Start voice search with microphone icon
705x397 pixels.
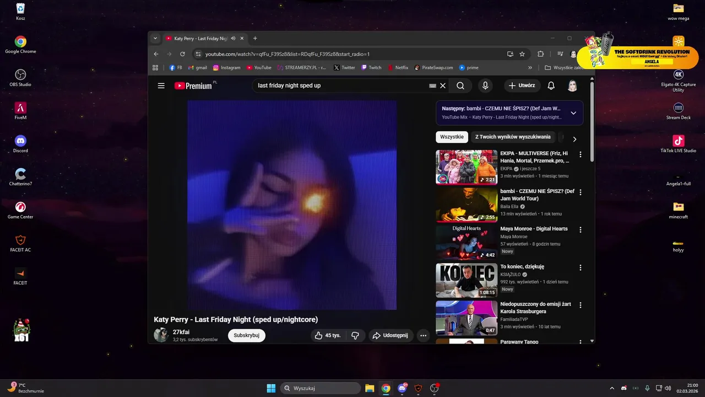tap(485, 85)
